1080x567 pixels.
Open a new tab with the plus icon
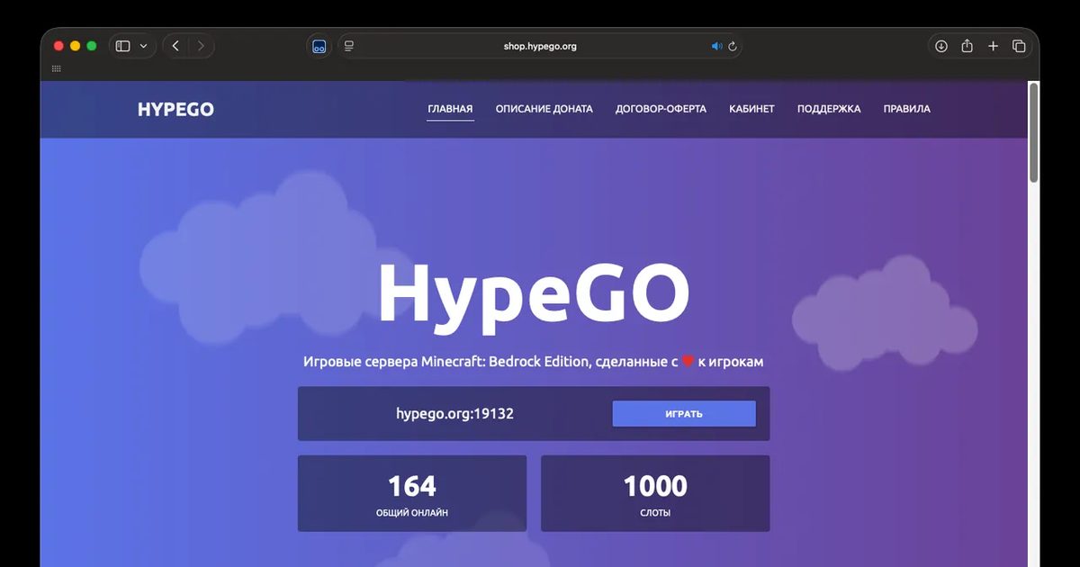coord(993,46)
